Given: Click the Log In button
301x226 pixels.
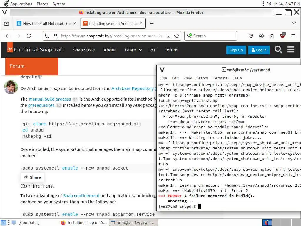Looking at the screenshot, I should [x=259, y=50].
